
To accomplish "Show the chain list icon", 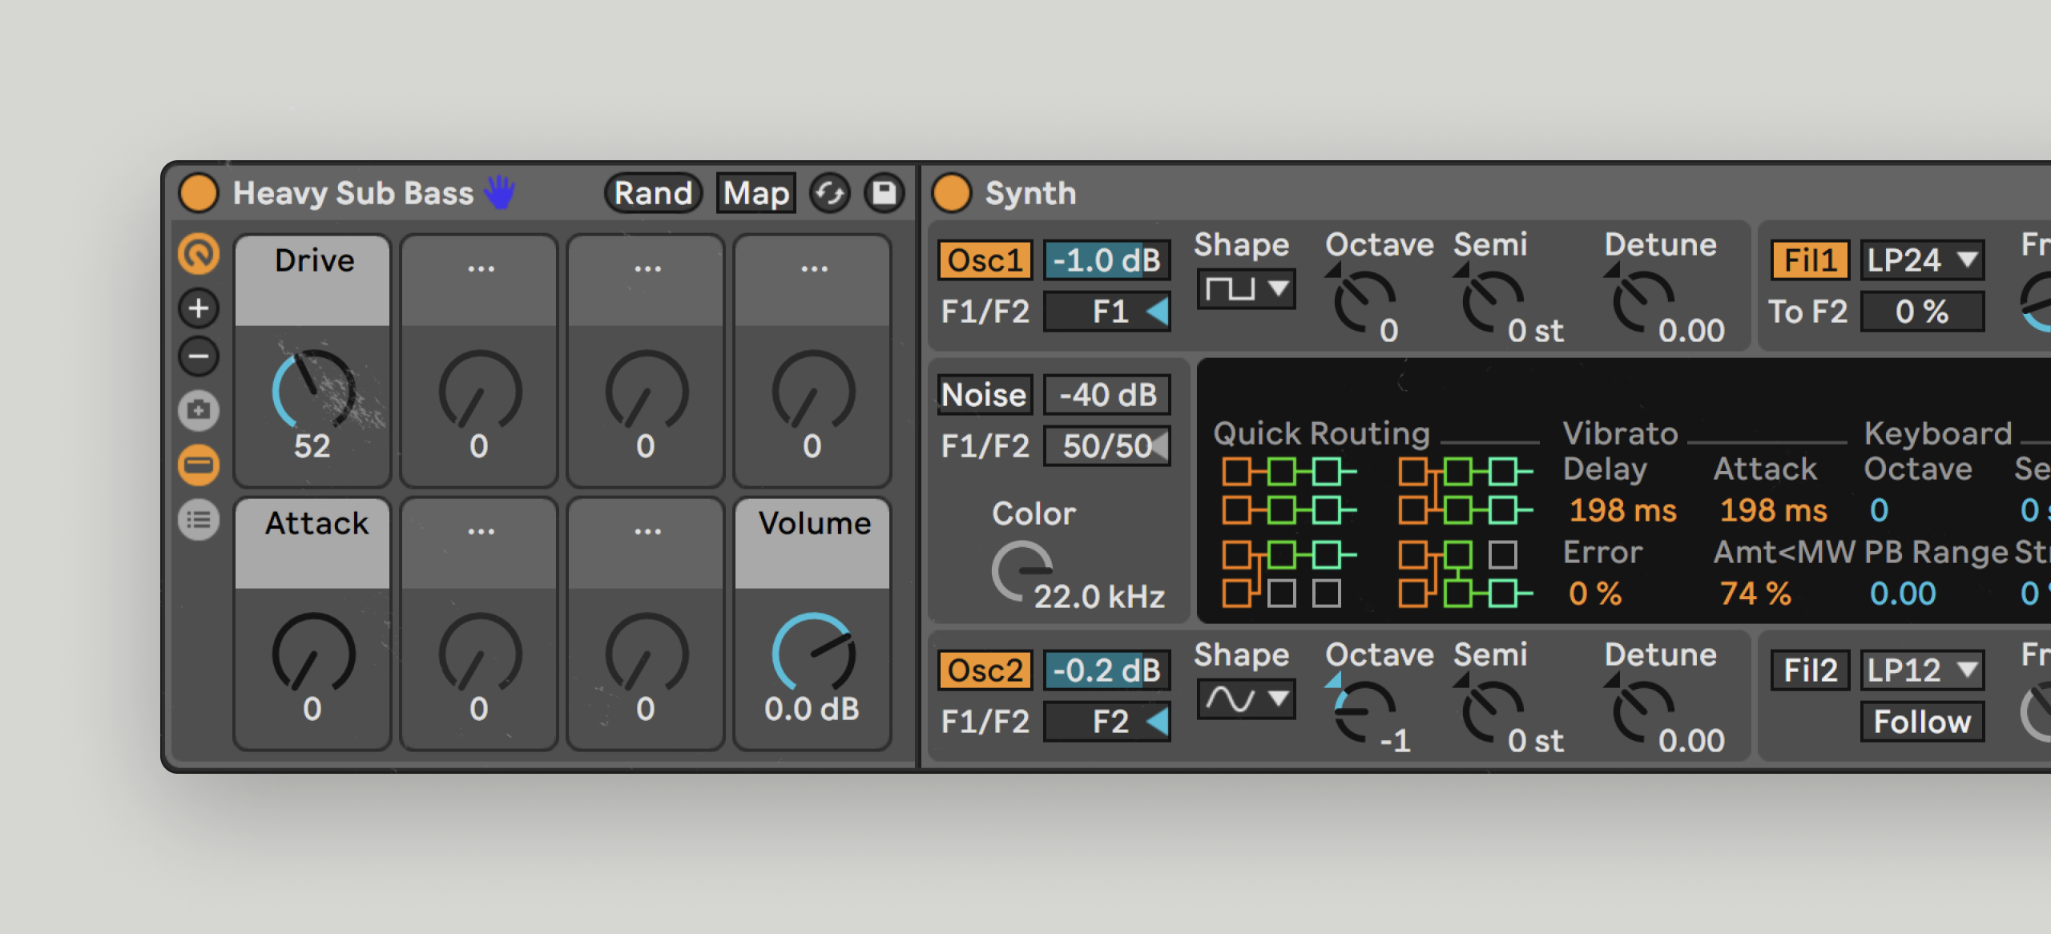I will 199,521.
